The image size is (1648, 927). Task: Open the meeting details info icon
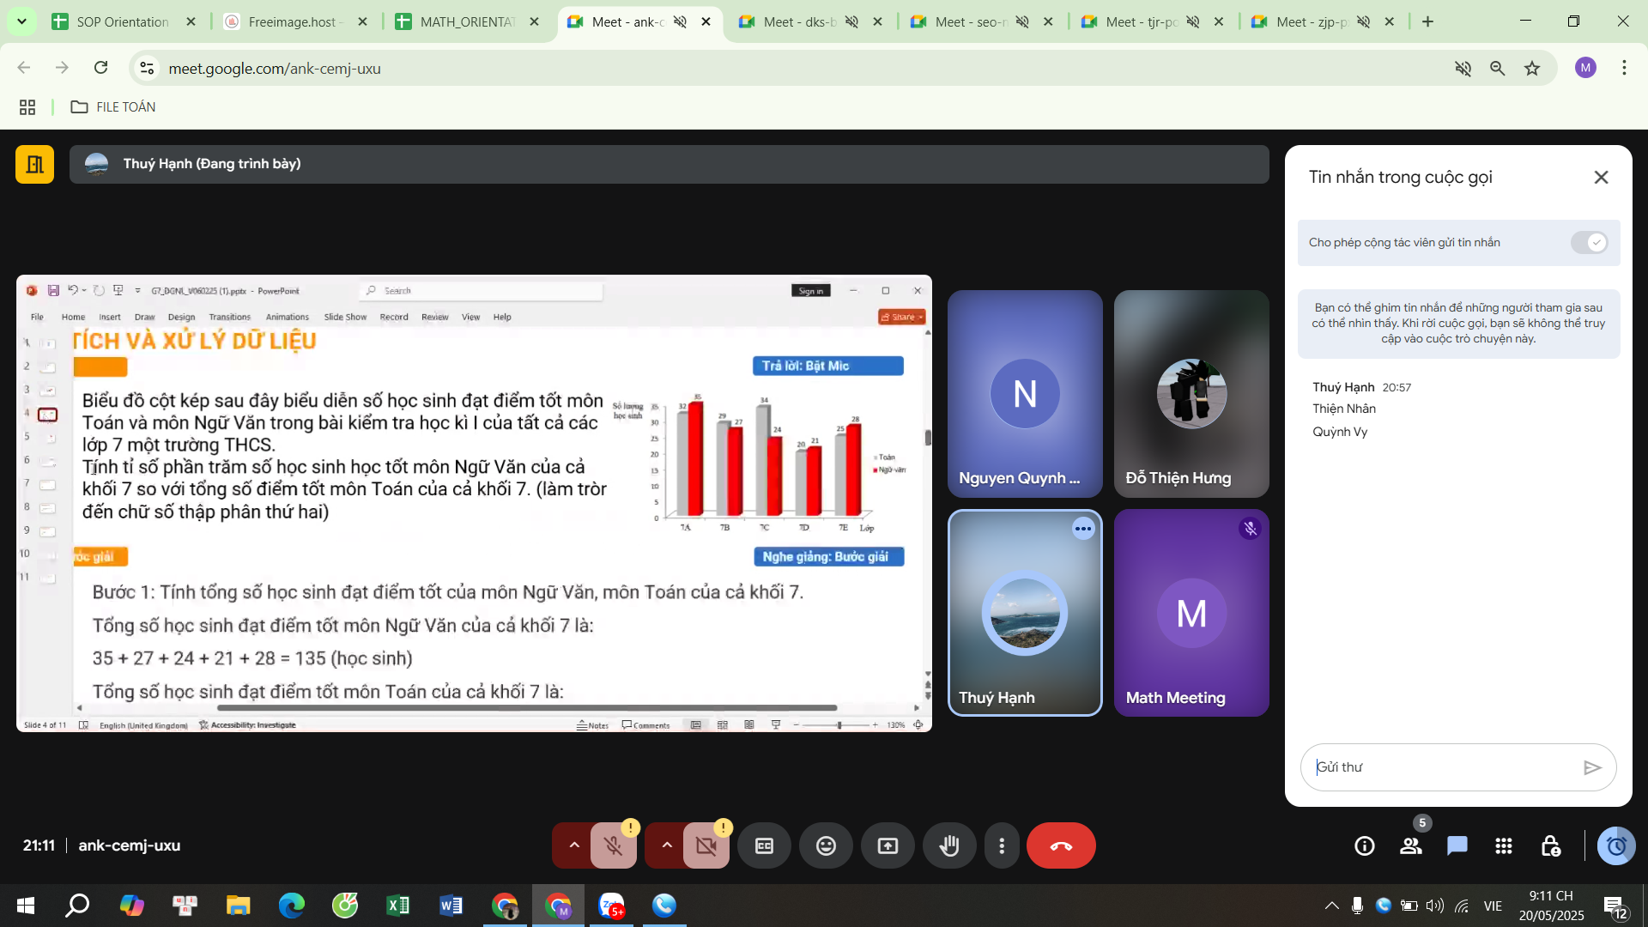coord(1364,846)
